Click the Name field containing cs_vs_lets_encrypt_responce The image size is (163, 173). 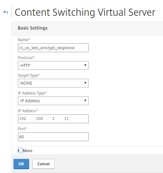[x=53, y=48]
